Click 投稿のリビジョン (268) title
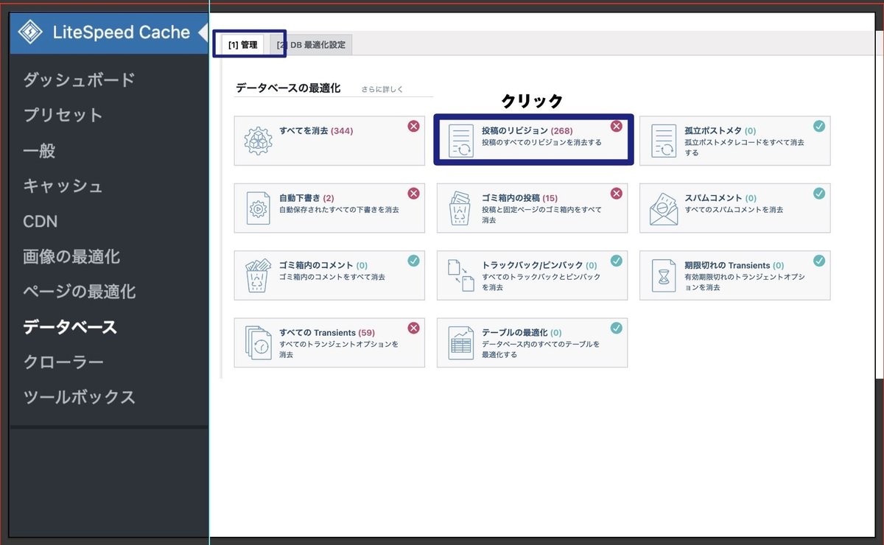884x545 pixels. [x=527, y=131]
